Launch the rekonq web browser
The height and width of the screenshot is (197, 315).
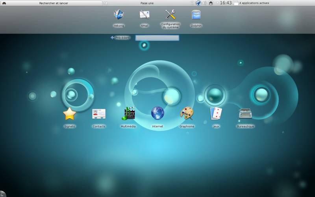pyautogui.click(x=119, y=15)
